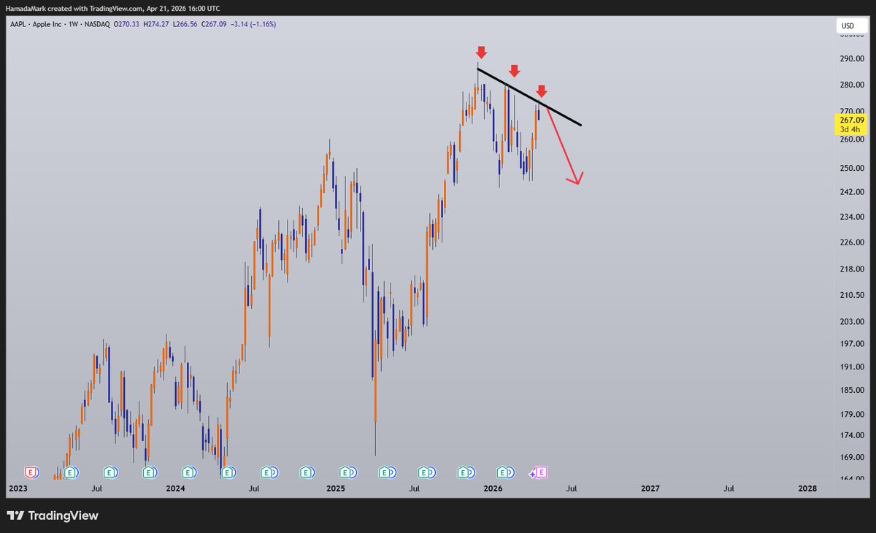Click the 179.00 price axis label
Screen dimensions: 876x533
tap(852, 414)
